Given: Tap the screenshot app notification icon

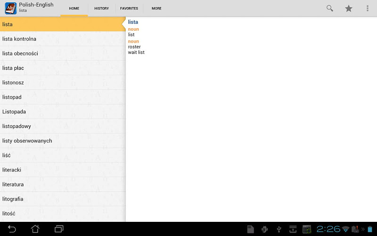Looking at the screenshot, I should (307, 229).
